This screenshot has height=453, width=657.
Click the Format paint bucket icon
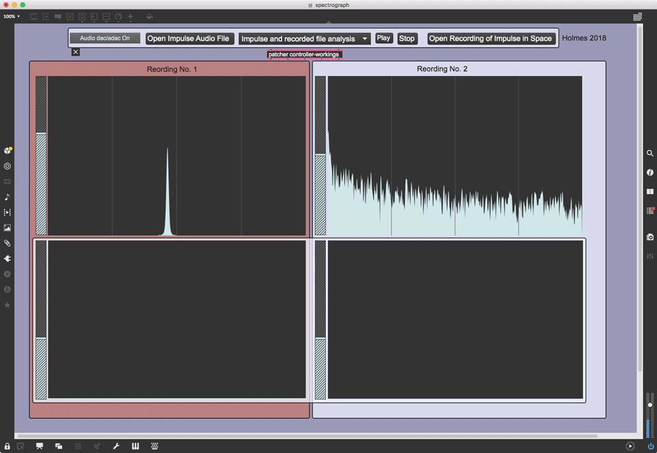pyautogui.click(x=150, y=16)
